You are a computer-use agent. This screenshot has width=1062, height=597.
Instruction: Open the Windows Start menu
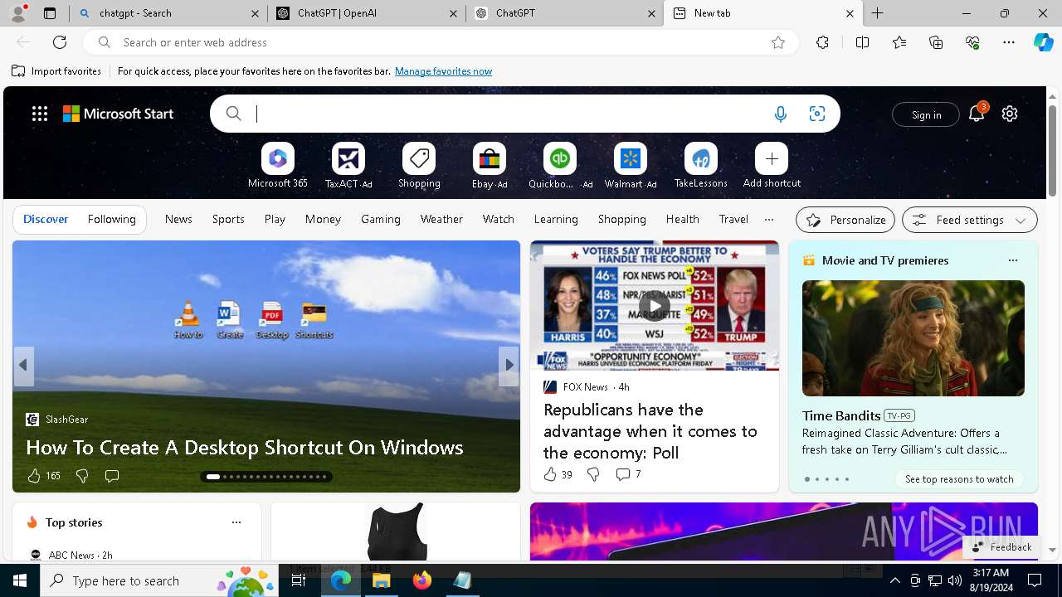tap(20, 580)
